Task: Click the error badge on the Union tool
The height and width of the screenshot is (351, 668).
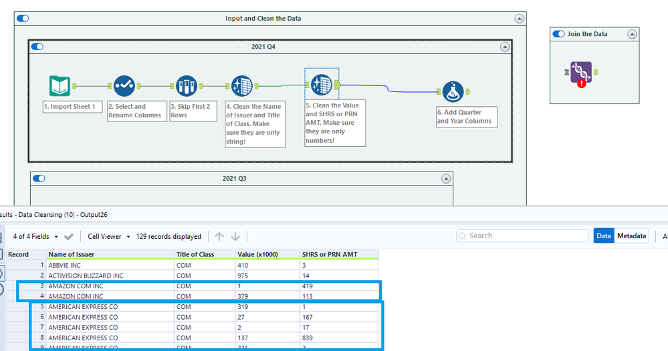Action: tap(582, 83)
